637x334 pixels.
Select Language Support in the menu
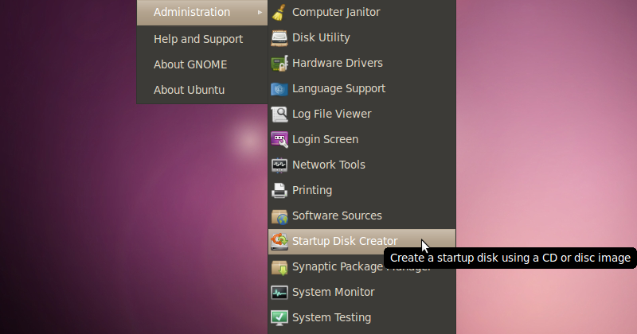point(361,89)
